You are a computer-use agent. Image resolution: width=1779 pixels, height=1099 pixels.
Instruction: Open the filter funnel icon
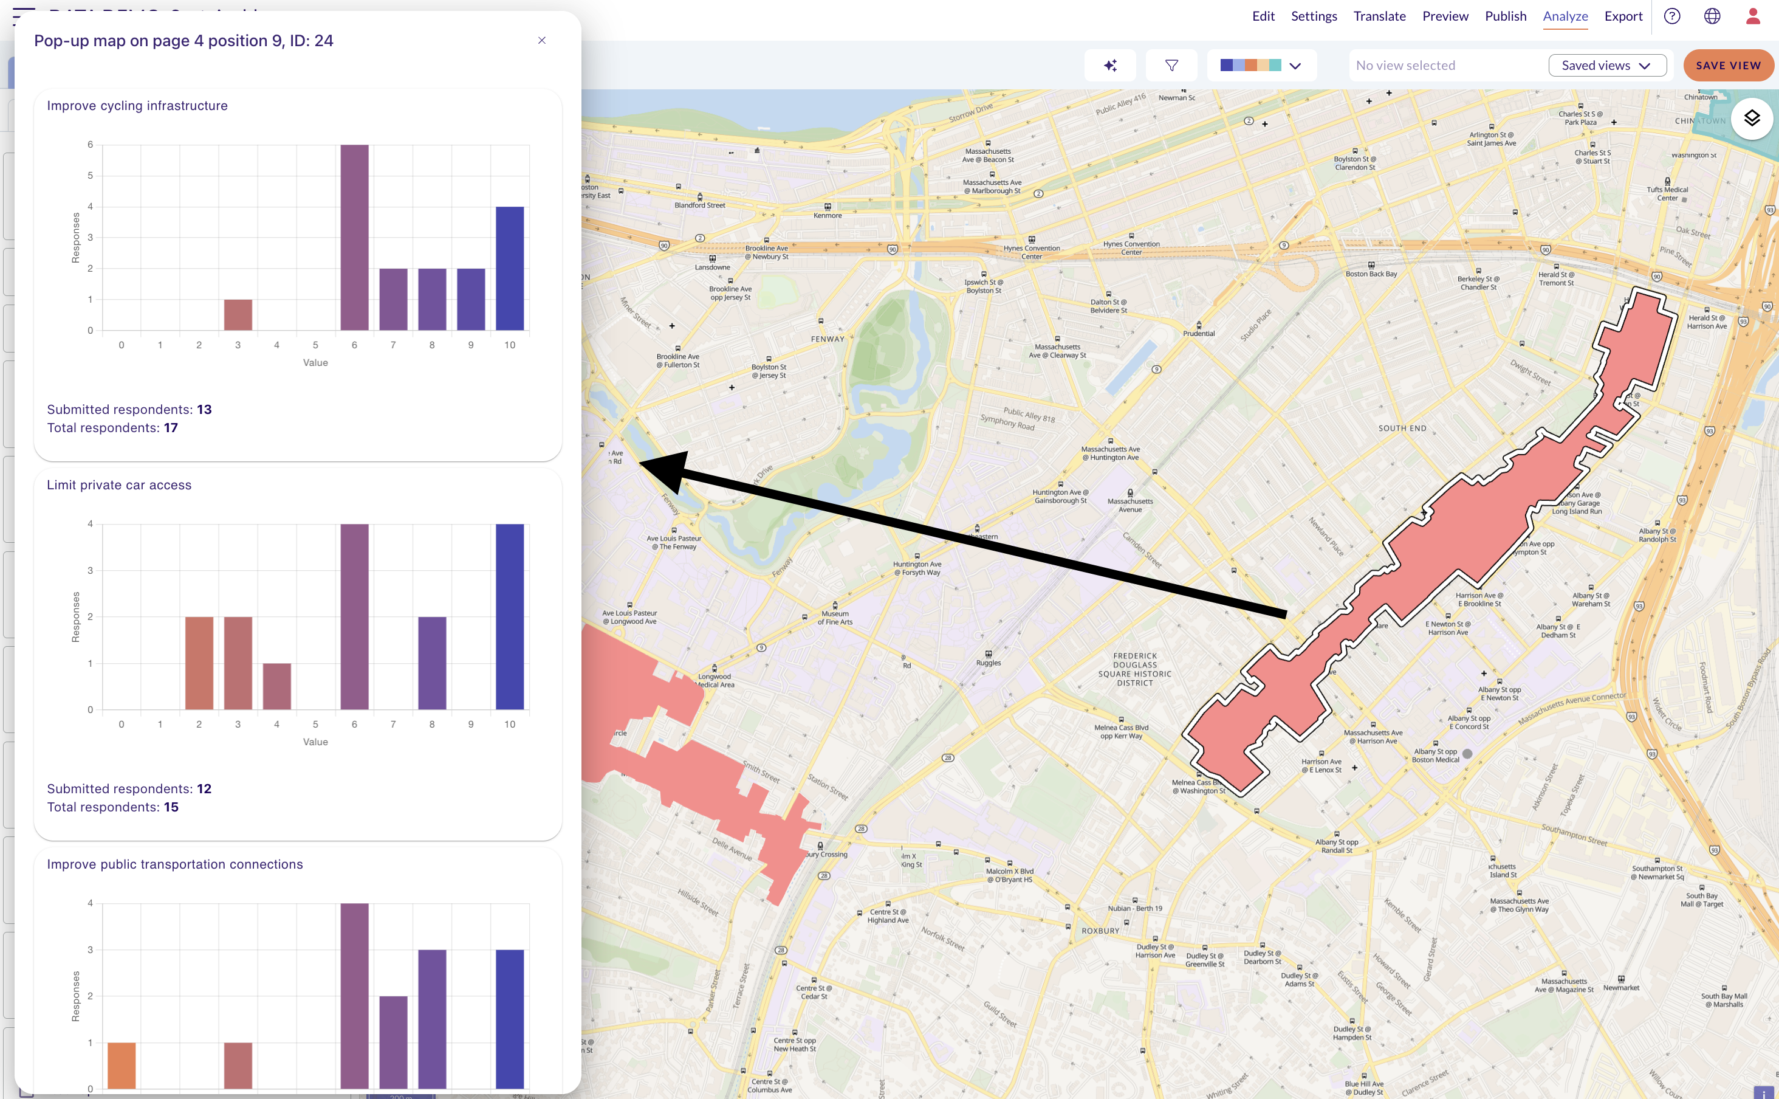point(1171,66)
